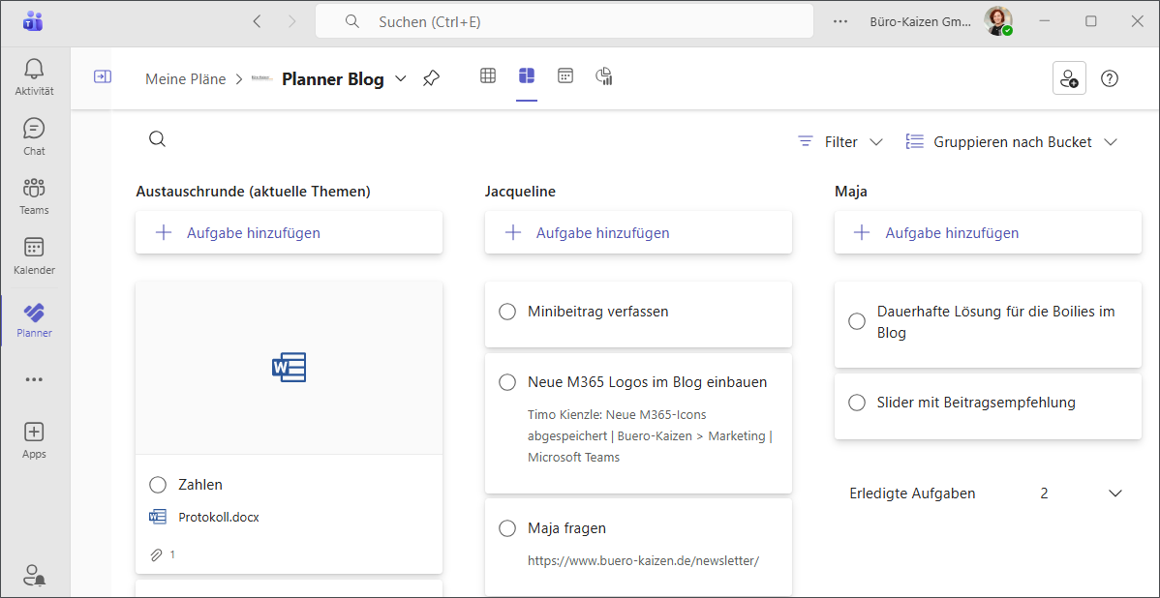Expand 'Erledigte Aufgaben' section
Viewport: 1160px width, 598px height.
pyautogui.click(x=1114, y=493)
